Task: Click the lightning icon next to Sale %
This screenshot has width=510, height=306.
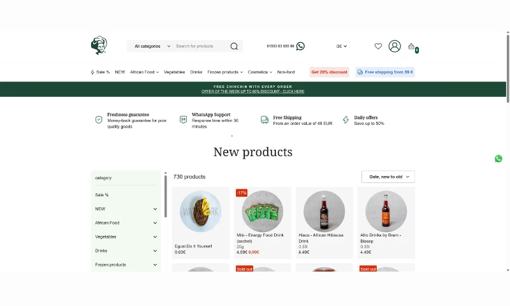Action: [x=92, y=72]
